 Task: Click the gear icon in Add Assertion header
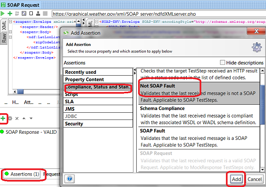pos(256,47)
